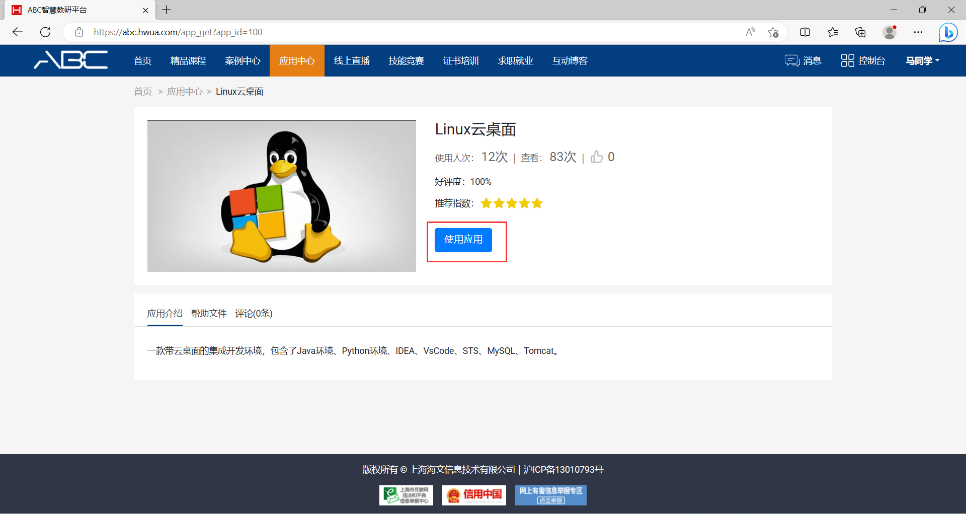Image resolution: width=966 pixels, height=514 pixels.
Task: View site info via the lock icon
Action: coord(79,32)
